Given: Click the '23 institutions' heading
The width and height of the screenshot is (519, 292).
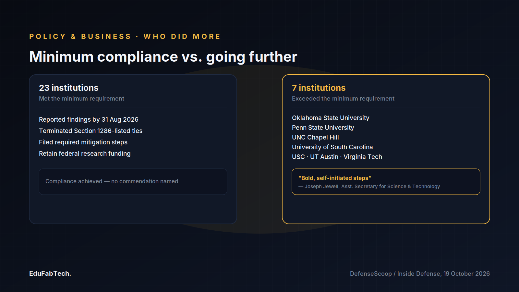Looking at the screenshot, I should click(x=69, y=88).
